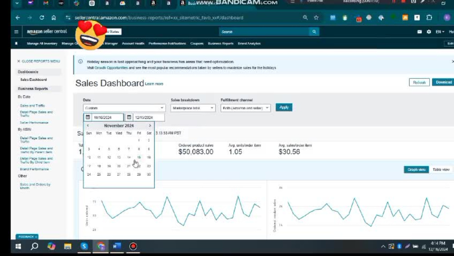Open Account Health in the nav bar
Screen dimensions: 454x256
[x=133, y=44]
